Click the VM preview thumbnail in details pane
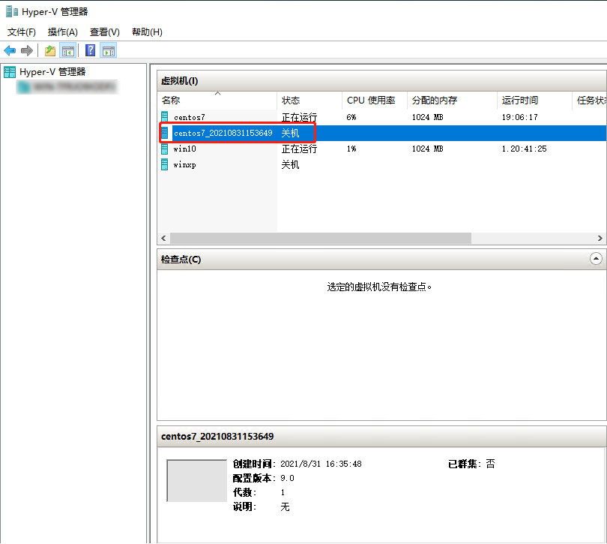Image resolution: width=607 pixels, height=544 pixels. [x=196, y=480]
